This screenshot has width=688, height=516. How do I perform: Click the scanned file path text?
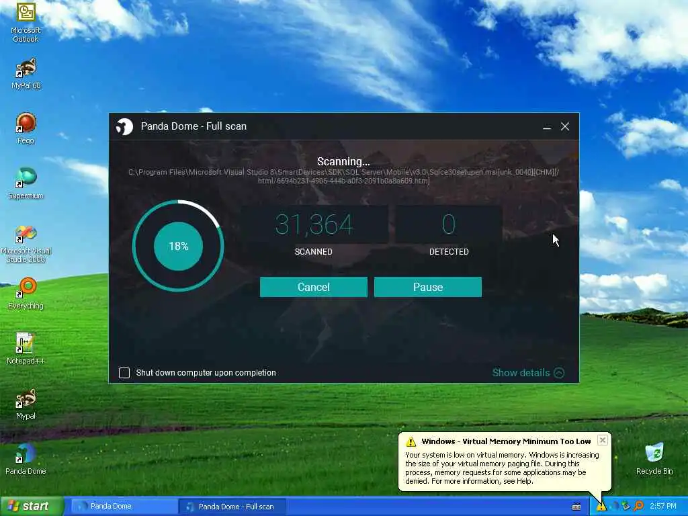pyautogui.click(x=343, y=177)
